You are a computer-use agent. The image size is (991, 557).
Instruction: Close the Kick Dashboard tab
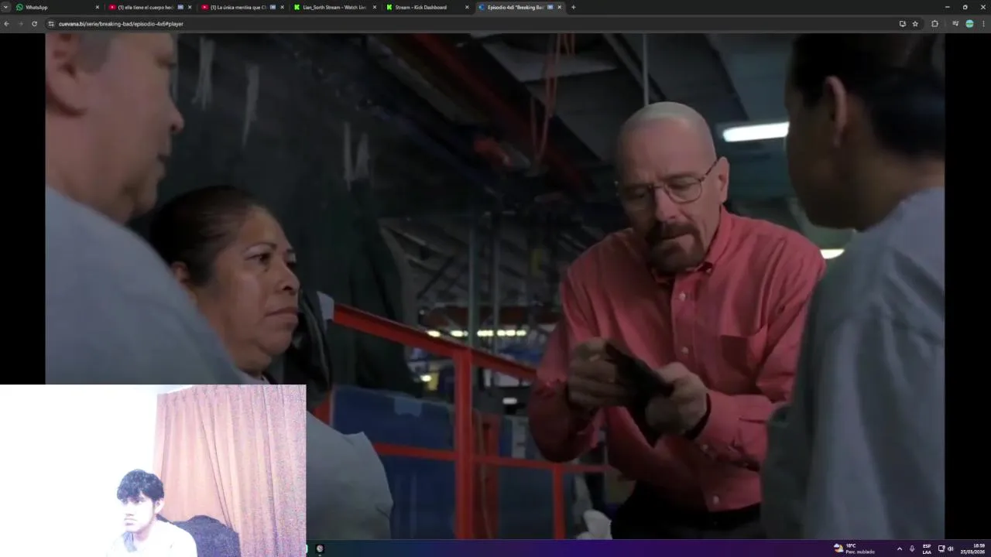467,7
